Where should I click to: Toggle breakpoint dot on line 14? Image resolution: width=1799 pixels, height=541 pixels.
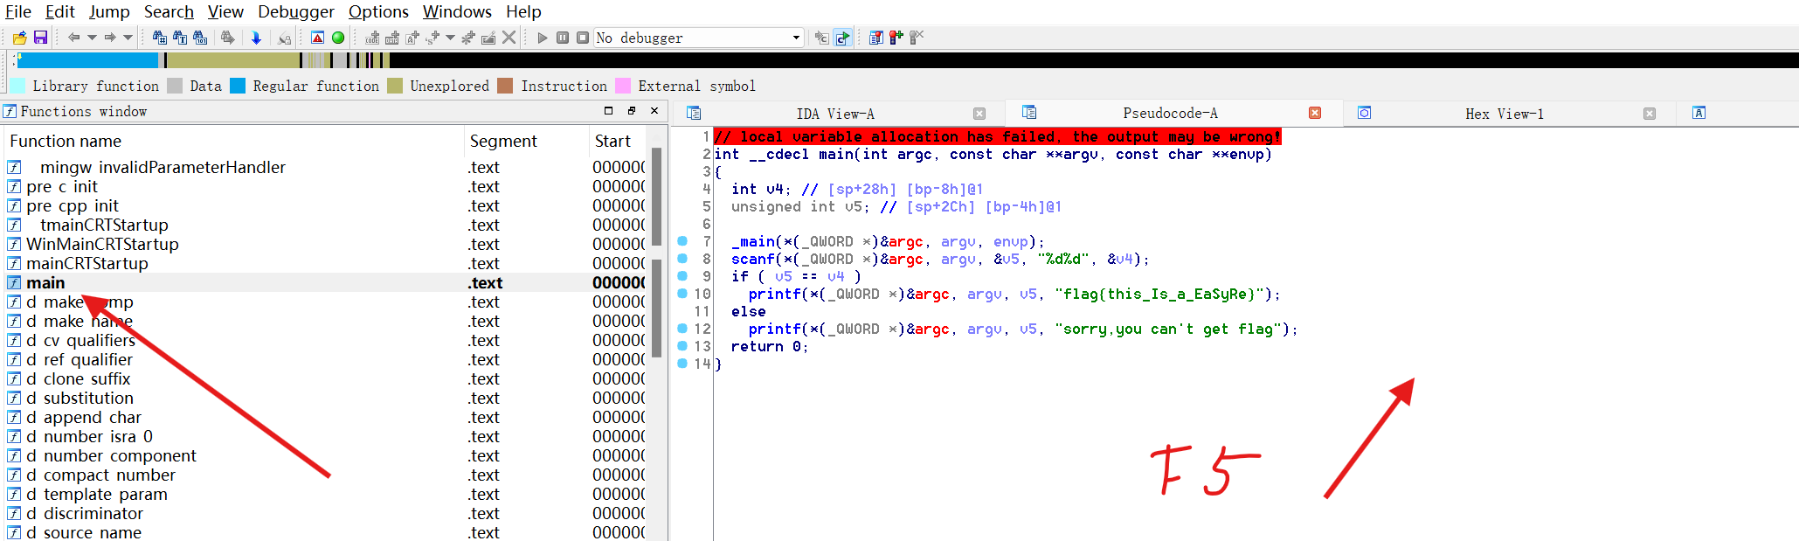tap(682, 364)
